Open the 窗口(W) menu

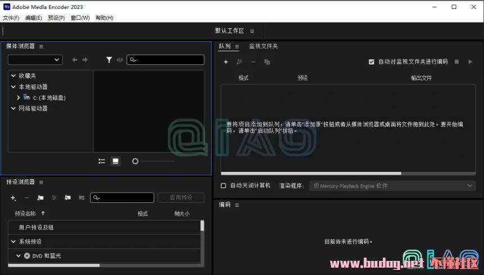pyautogui.click(x=80, y=18)
